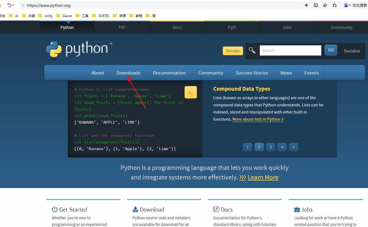The height and width of the screenshot is (227, 368).
Task: Click the magnifying glass icon beside Search field
Action: click(252, 50)
